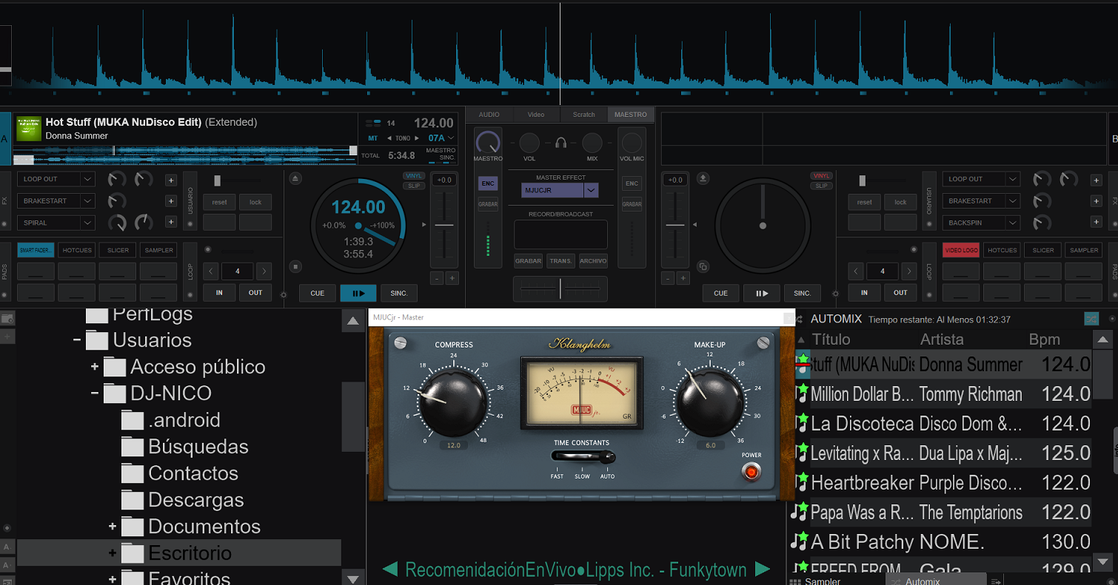Switch to the Video mixer tab
Image resolution: width=1118 pixels, height=585 pixels.
point(536,115)
